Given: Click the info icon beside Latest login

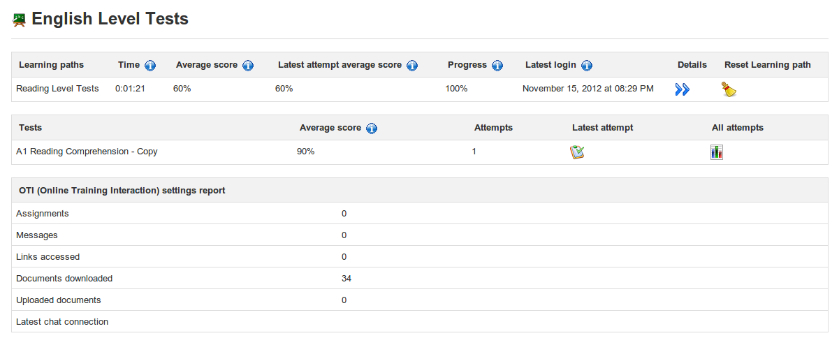Looking at the screenshot, I should pyautogui.click(x=587, y=66).
